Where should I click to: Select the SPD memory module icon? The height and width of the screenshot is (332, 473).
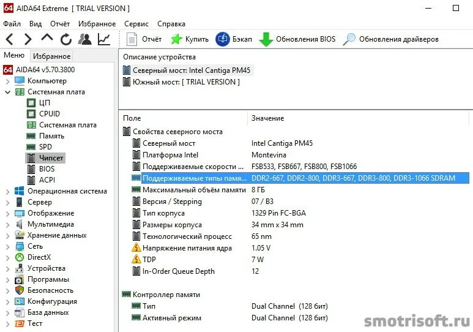pos(31,147)
